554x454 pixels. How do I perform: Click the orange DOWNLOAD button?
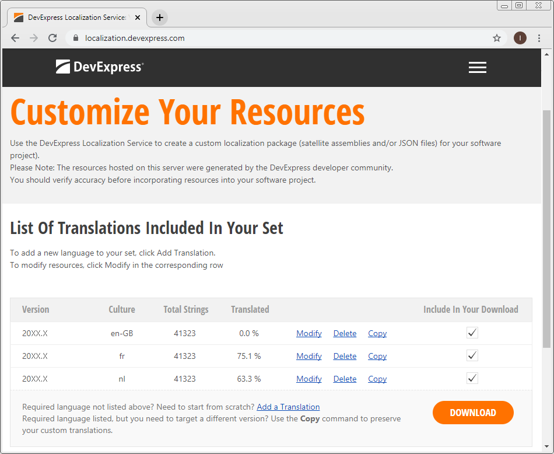click(x=473, y=413)
